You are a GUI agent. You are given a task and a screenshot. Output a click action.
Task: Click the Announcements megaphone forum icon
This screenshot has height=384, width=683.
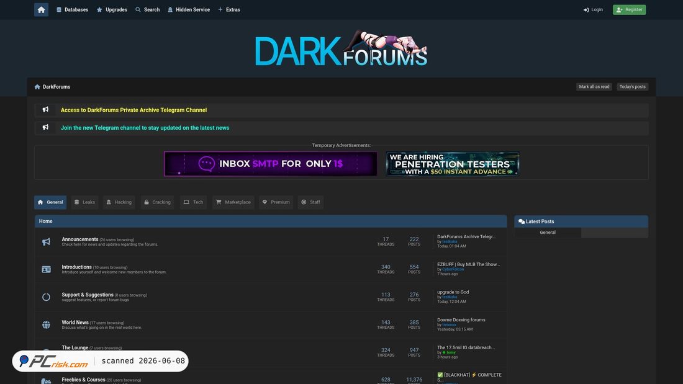(x=46, y=242)
